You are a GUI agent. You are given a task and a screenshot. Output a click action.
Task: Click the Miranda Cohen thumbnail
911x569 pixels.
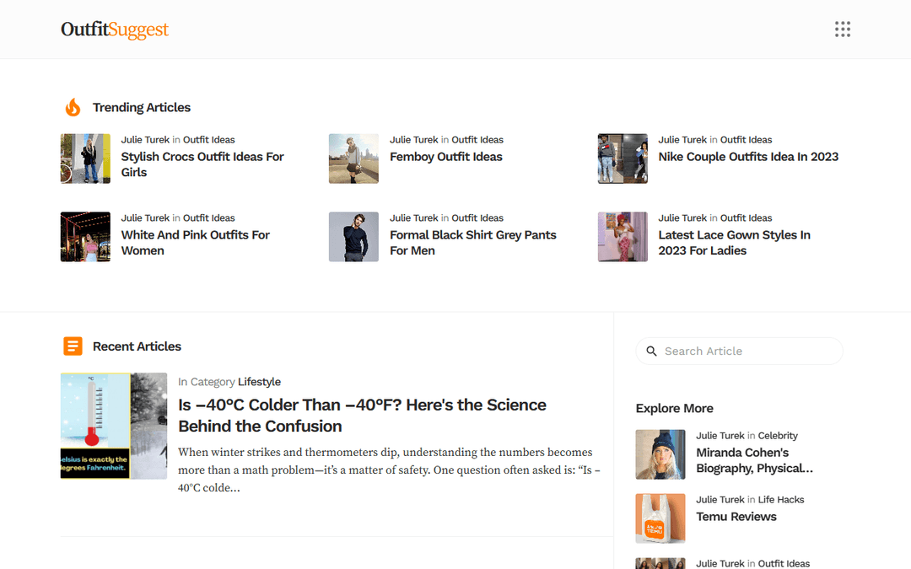(x=660, y=454)
